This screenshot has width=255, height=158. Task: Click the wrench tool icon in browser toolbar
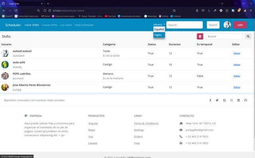[215, 11]
